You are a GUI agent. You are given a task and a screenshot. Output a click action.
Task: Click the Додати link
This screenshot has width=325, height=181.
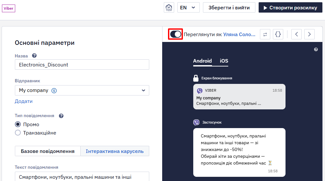[x=24, y=101]
